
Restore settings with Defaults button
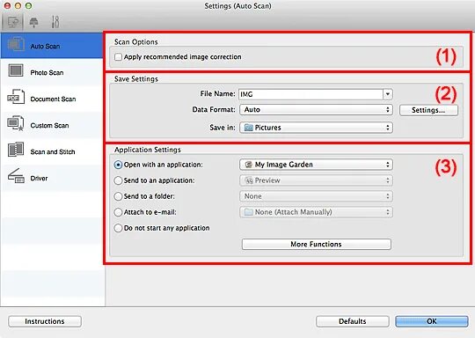tap(353, 321)
